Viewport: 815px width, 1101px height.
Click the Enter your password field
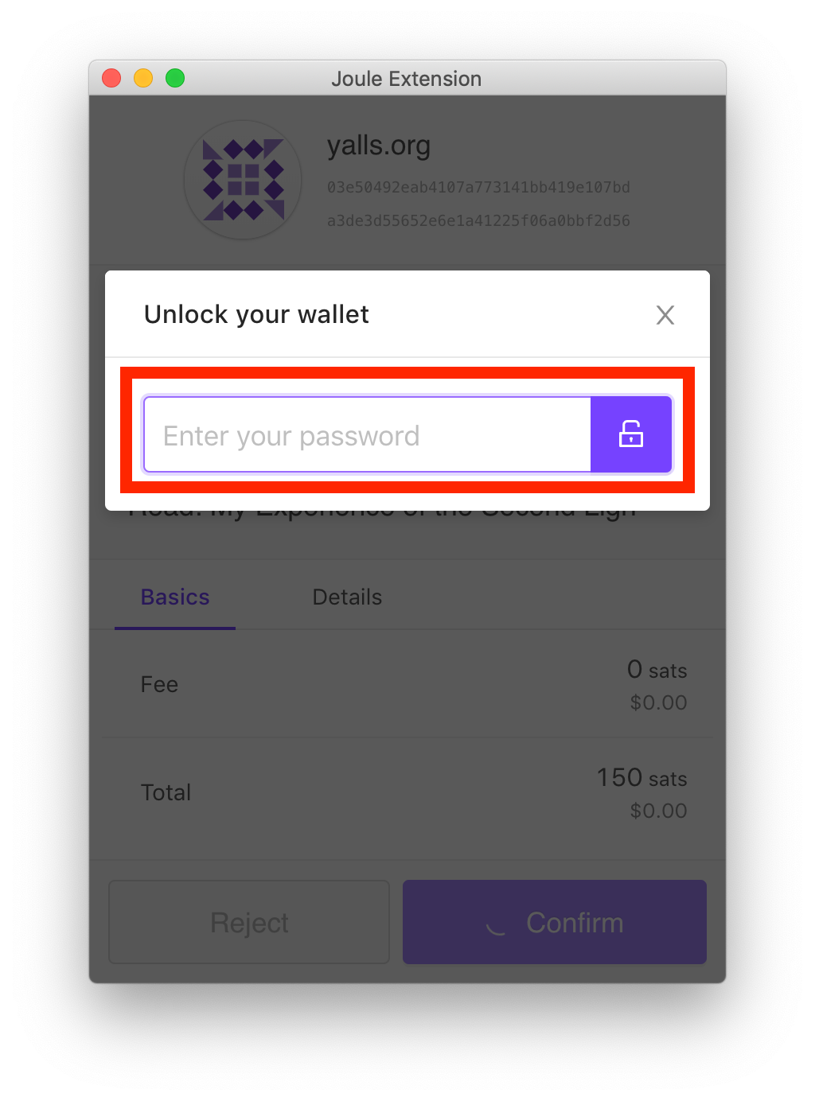click(367, 435)
